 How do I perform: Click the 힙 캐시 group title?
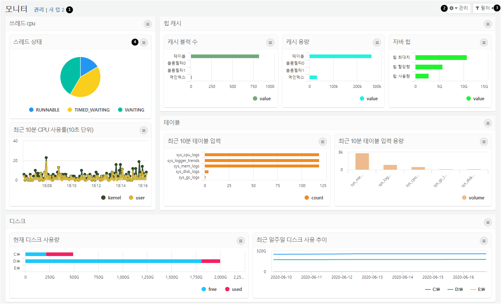click(x=172, y=24)
